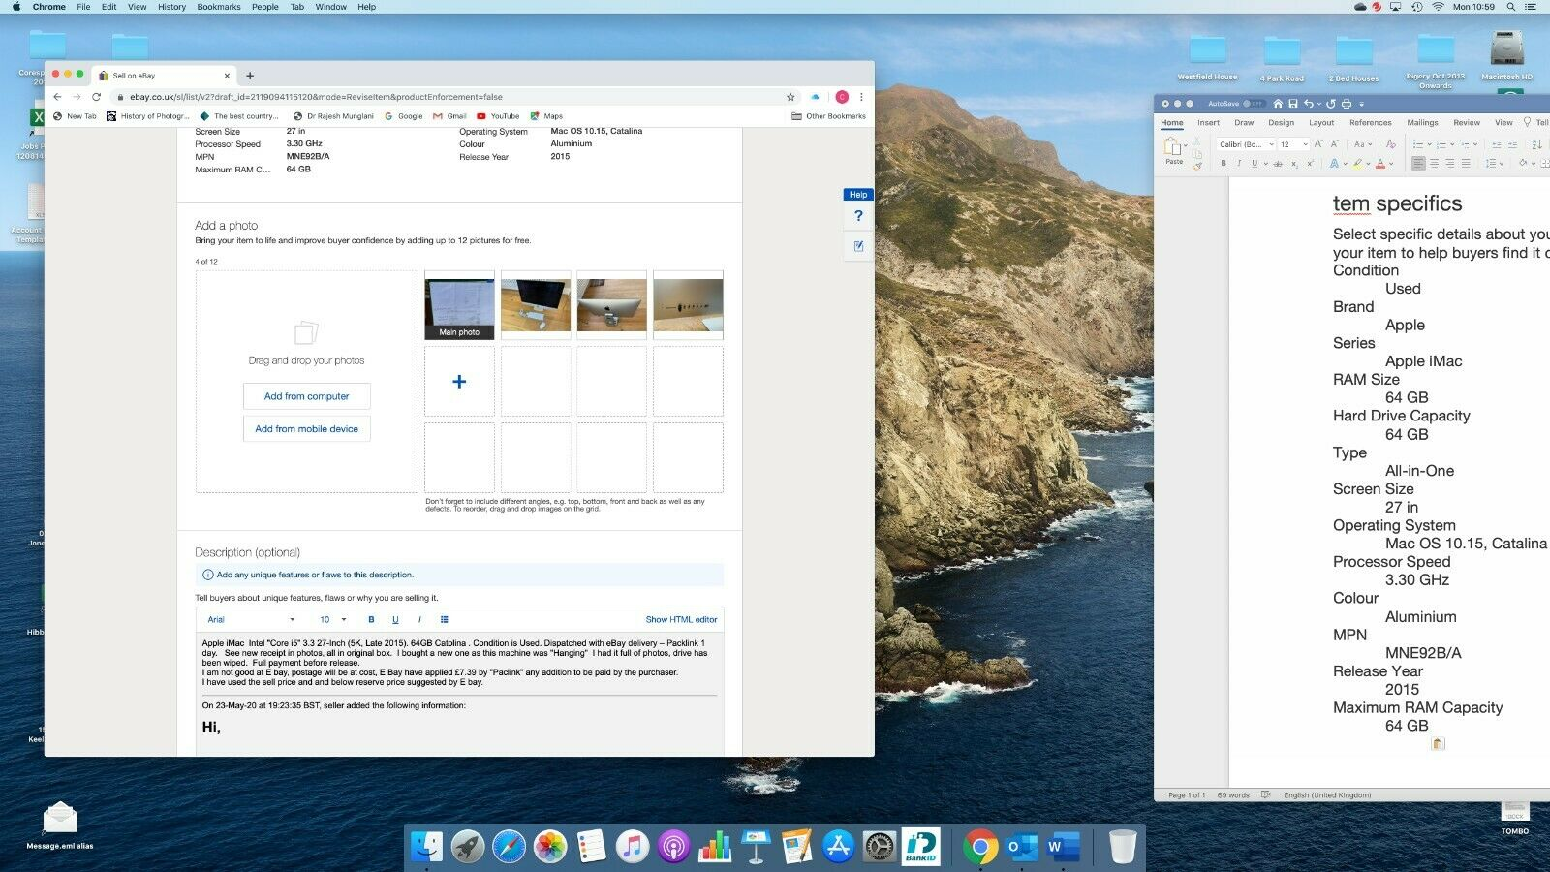
Task: Apply subscript in Word
Action: pos(1294,164)
